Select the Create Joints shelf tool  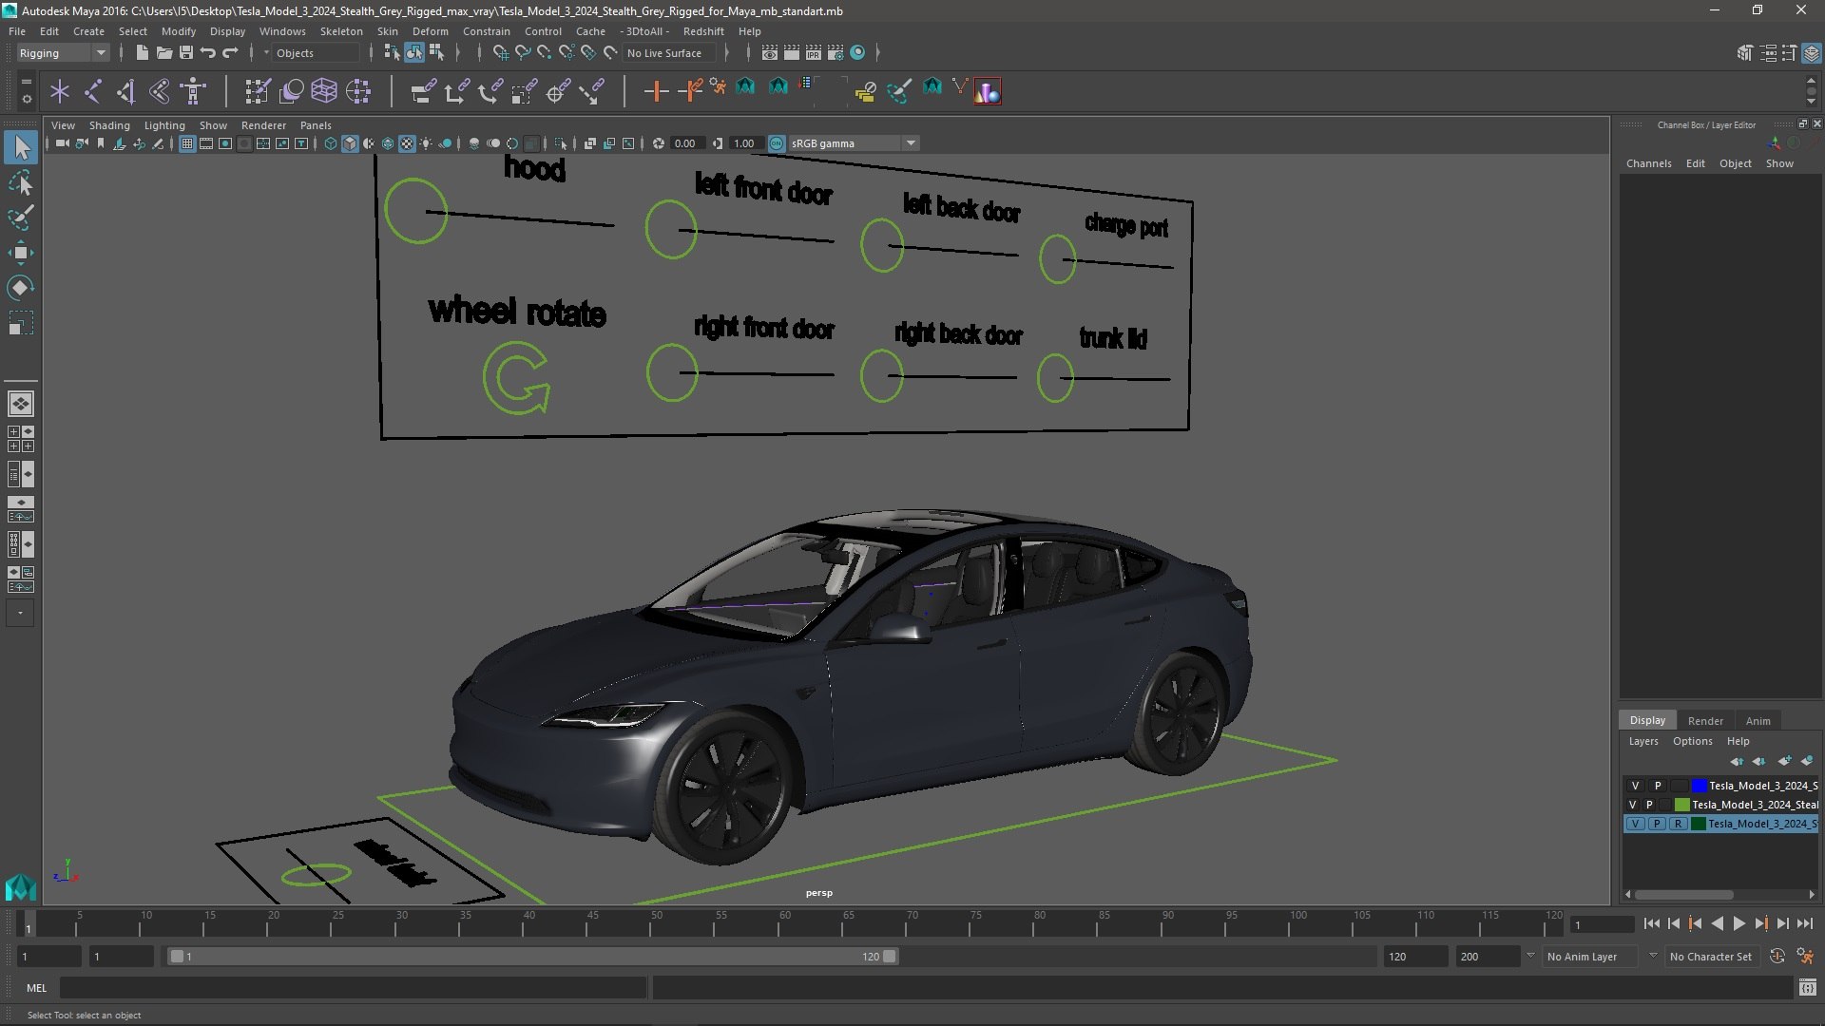click(93, 91)
